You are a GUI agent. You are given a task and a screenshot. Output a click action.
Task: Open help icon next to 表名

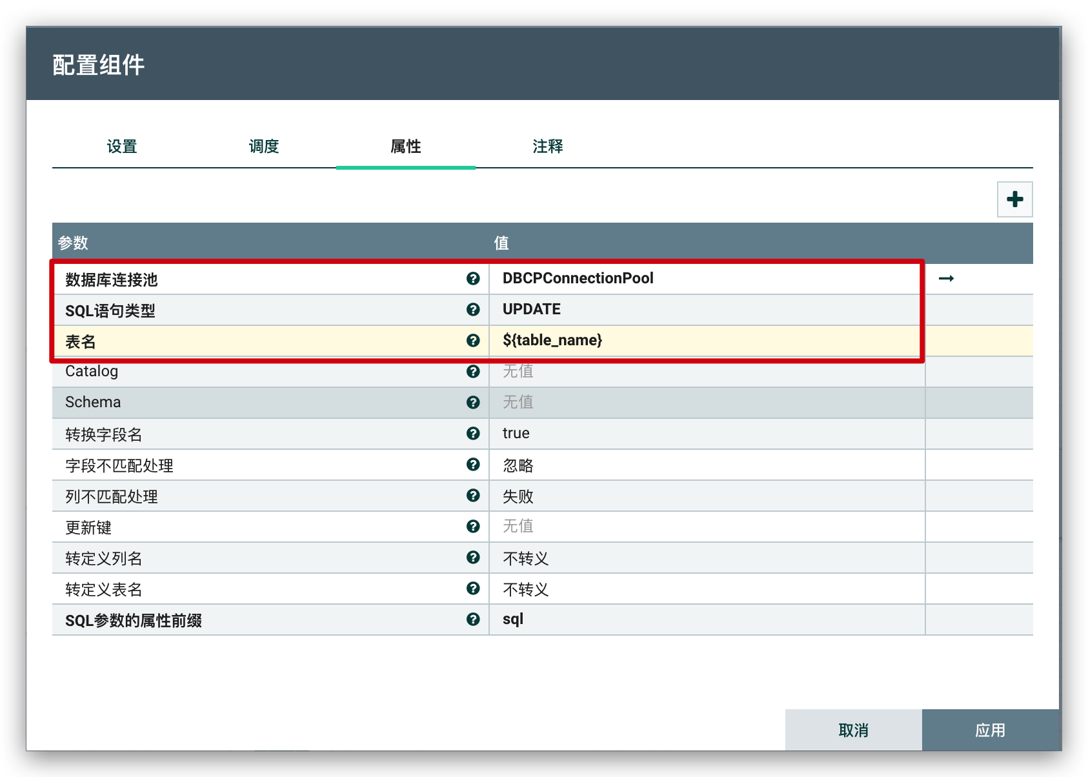(x=473, y=340)
